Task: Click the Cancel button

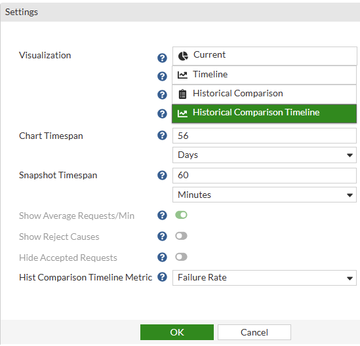Action: (x=254, y=332)
